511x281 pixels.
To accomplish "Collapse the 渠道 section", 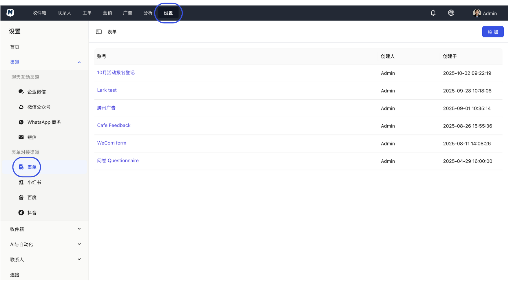I will (79, 62).
